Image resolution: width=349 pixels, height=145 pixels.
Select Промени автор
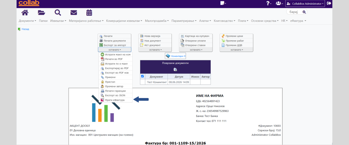(x=115, y=86)
